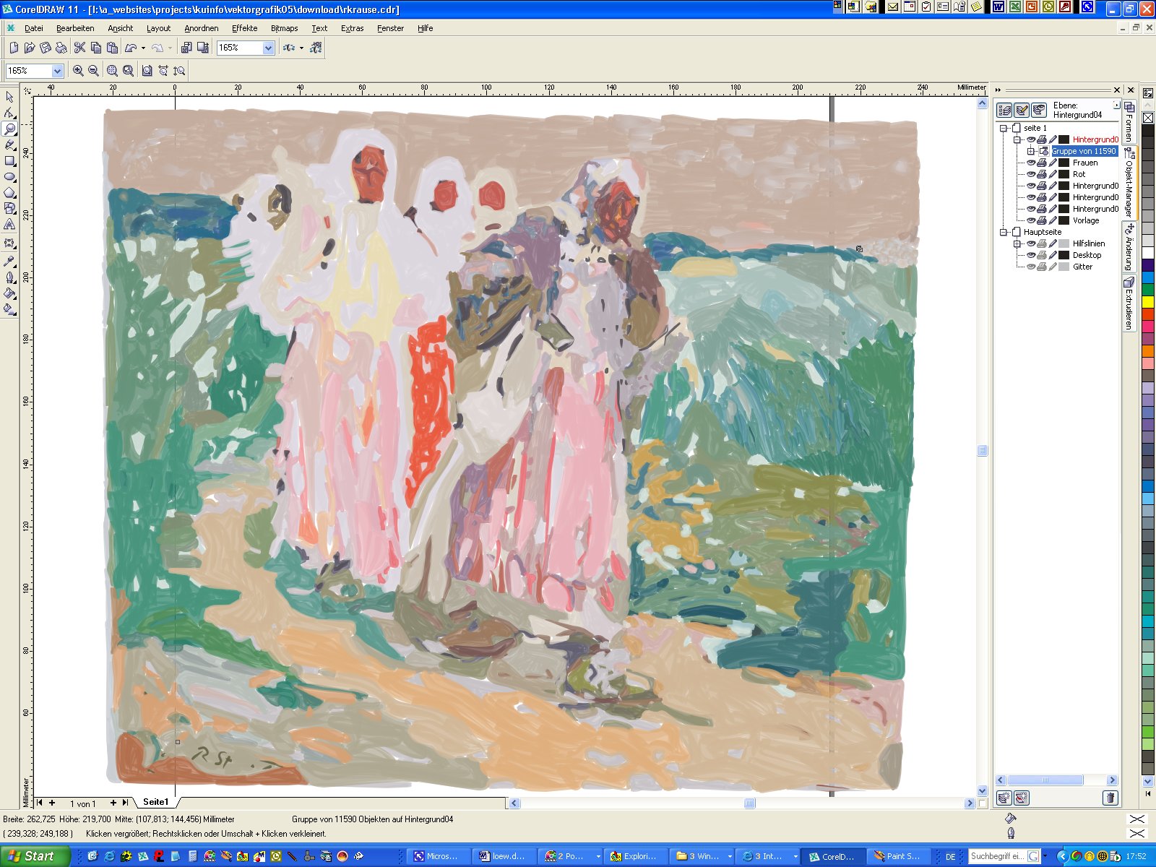The image size is (1156, 867).
Task: Switch to loew.d... taskbar window
Action: click(503, 856)
